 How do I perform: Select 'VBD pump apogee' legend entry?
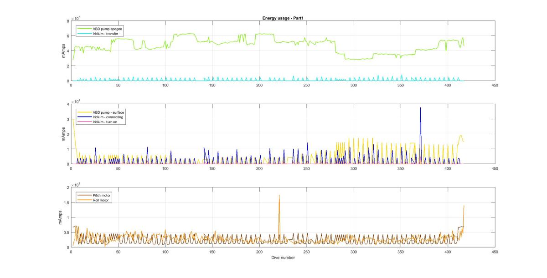99,29
